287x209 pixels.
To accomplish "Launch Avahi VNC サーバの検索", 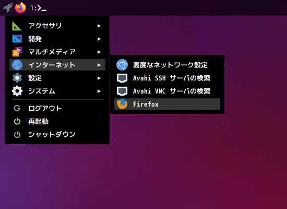I will pos(167,91).
